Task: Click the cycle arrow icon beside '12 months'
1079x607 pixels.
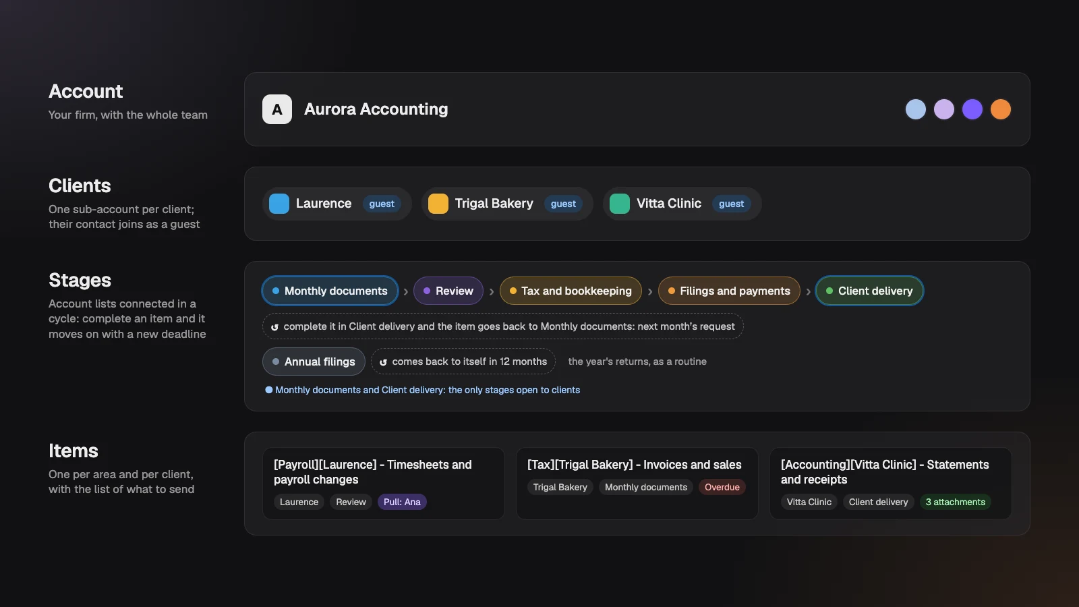Action: (x=383, y=362)
